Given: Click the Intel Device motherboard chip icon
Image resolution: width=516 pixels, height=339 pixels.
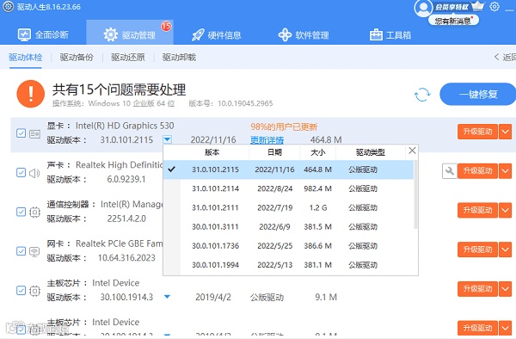Looking at the screenshot, I should [34, 291].
